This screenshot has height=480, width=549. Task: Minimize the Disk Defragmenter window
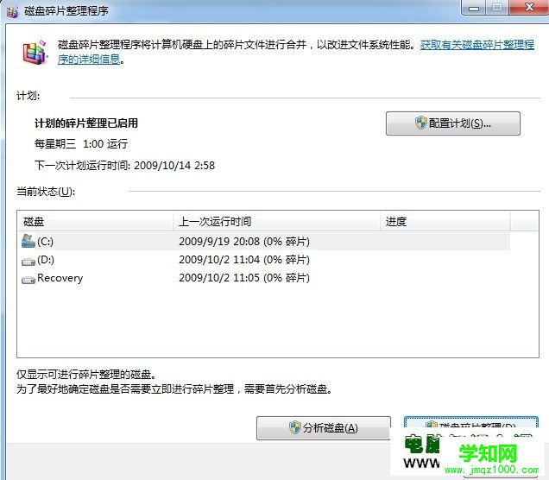[474, 8]
